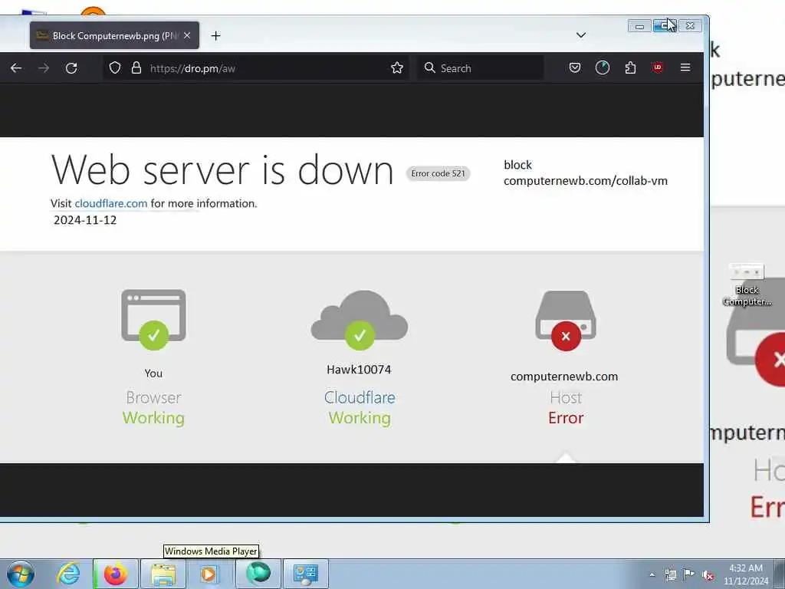Minimize the Firefox window
Image resolution: width=785 pixels, height=589 pixels.
tap(639, 26)
